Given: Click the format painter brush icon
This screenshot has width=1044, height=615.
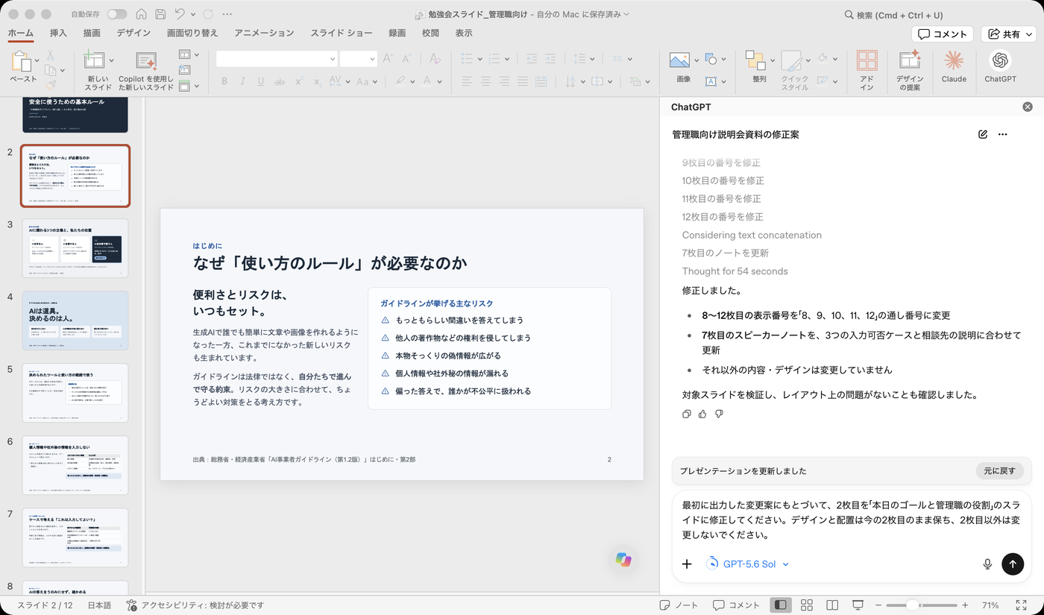Looking at the screenshot, I should pos(51,86).
